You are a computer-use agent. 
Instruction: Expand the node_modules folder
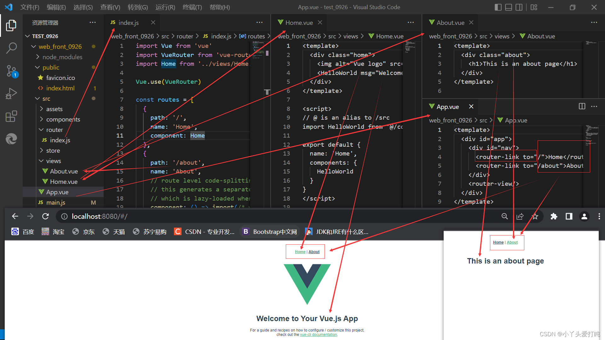tap(37, 57)
